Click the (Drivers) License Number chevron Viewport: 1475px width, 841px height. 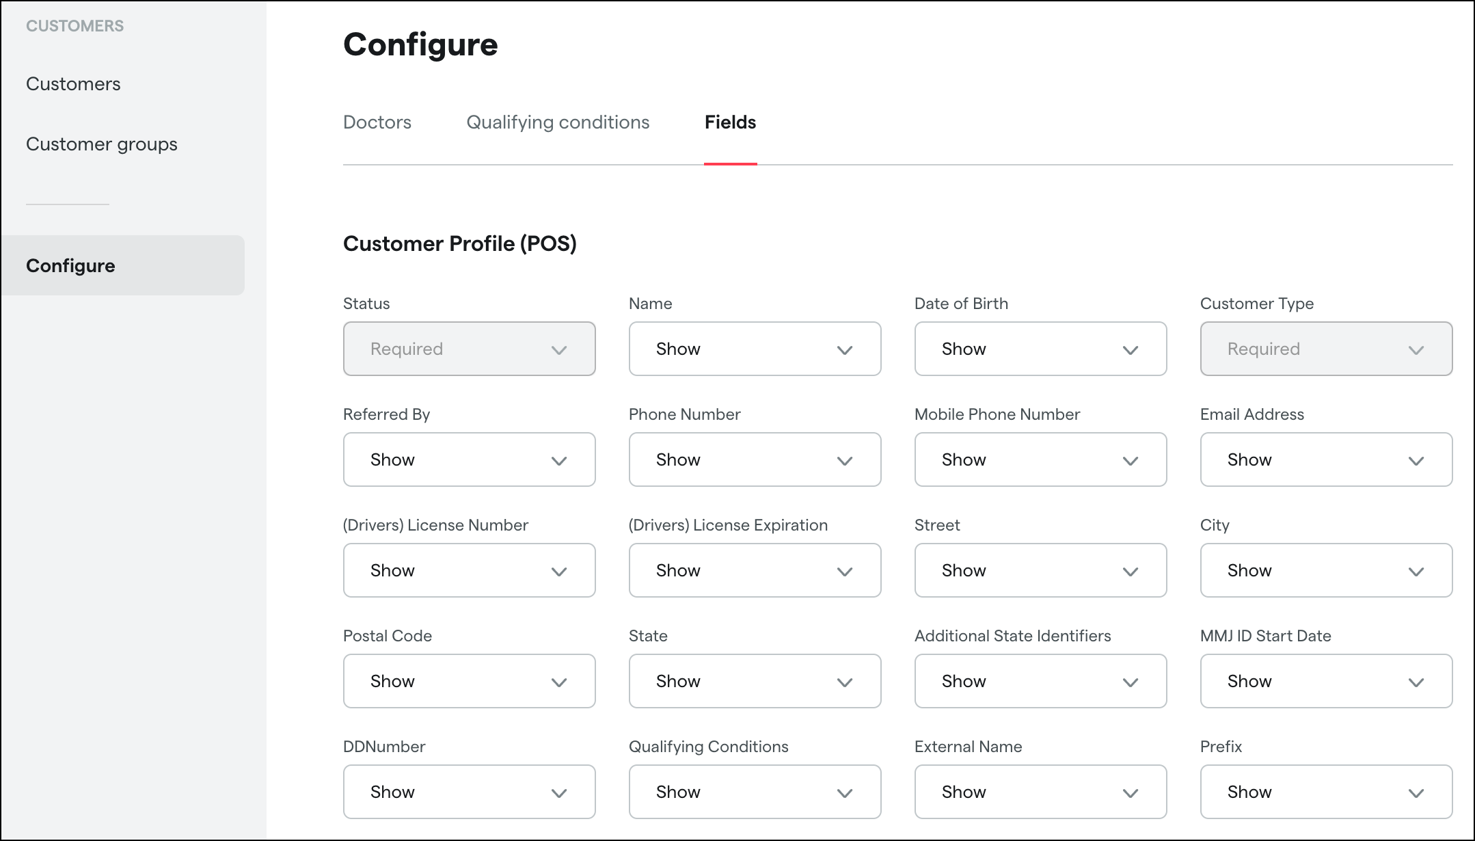[x=559, y=572]
